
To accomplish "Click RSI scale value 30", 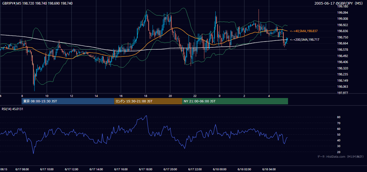I will [339, 146].
